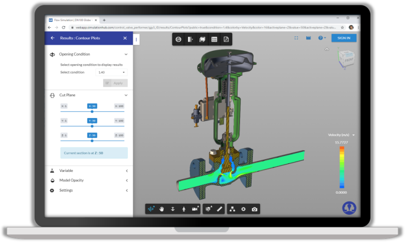Viewport: 405px width, 242px height.
Task: Click the first-person walk icon
Action: coord(184,209)
